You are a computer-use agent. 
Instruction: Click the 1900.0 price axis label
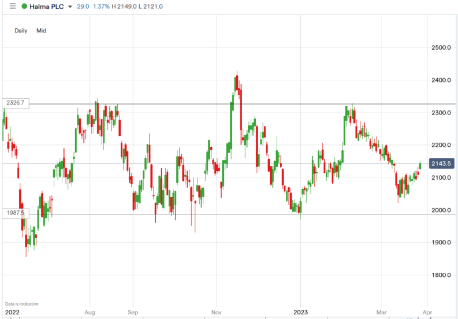click(x=441, y=242)
